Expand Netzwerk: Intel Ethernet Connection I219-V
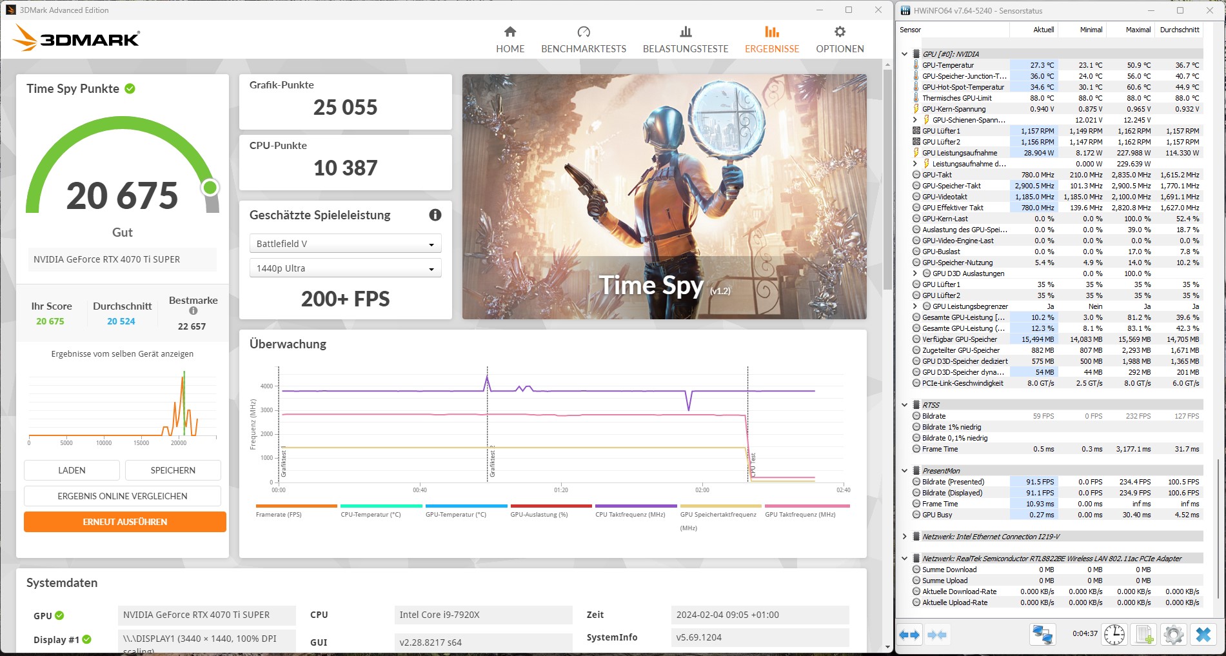 tap(904, 537)
